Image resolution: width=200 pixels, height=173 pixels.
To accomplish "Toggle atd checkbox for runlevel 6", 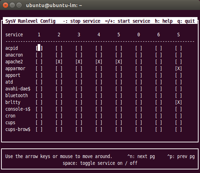I will [159, 82].
